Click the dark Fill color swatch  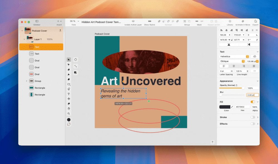pos(225,107)
